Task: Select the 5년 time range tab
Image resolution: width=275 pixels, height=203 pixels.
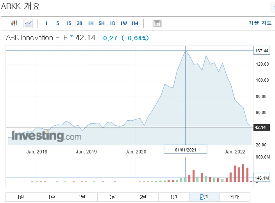Action: click(x=204, y=197)
